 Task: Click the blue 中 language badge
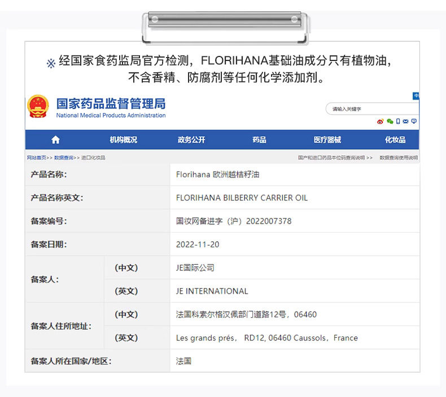click(x=416, y=95)
